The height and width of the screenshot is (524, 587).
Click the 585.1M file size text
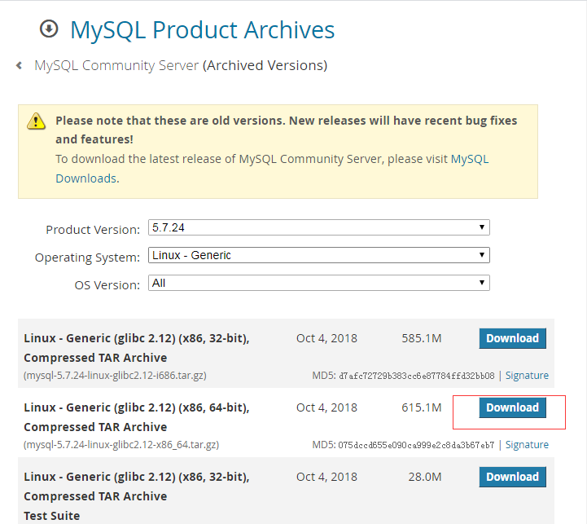pyautogui.click(x=422, y=338)
